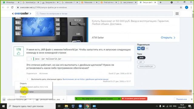Open Task View on the taskbar

coord(59,106)
